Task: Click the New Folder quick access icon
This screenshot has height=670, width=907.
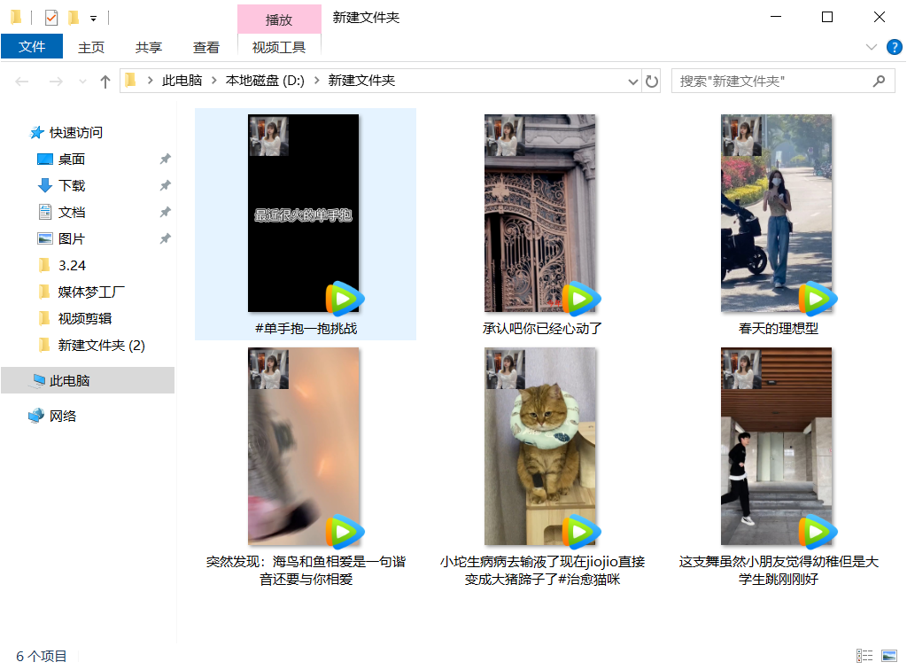Action: [74, 18]
